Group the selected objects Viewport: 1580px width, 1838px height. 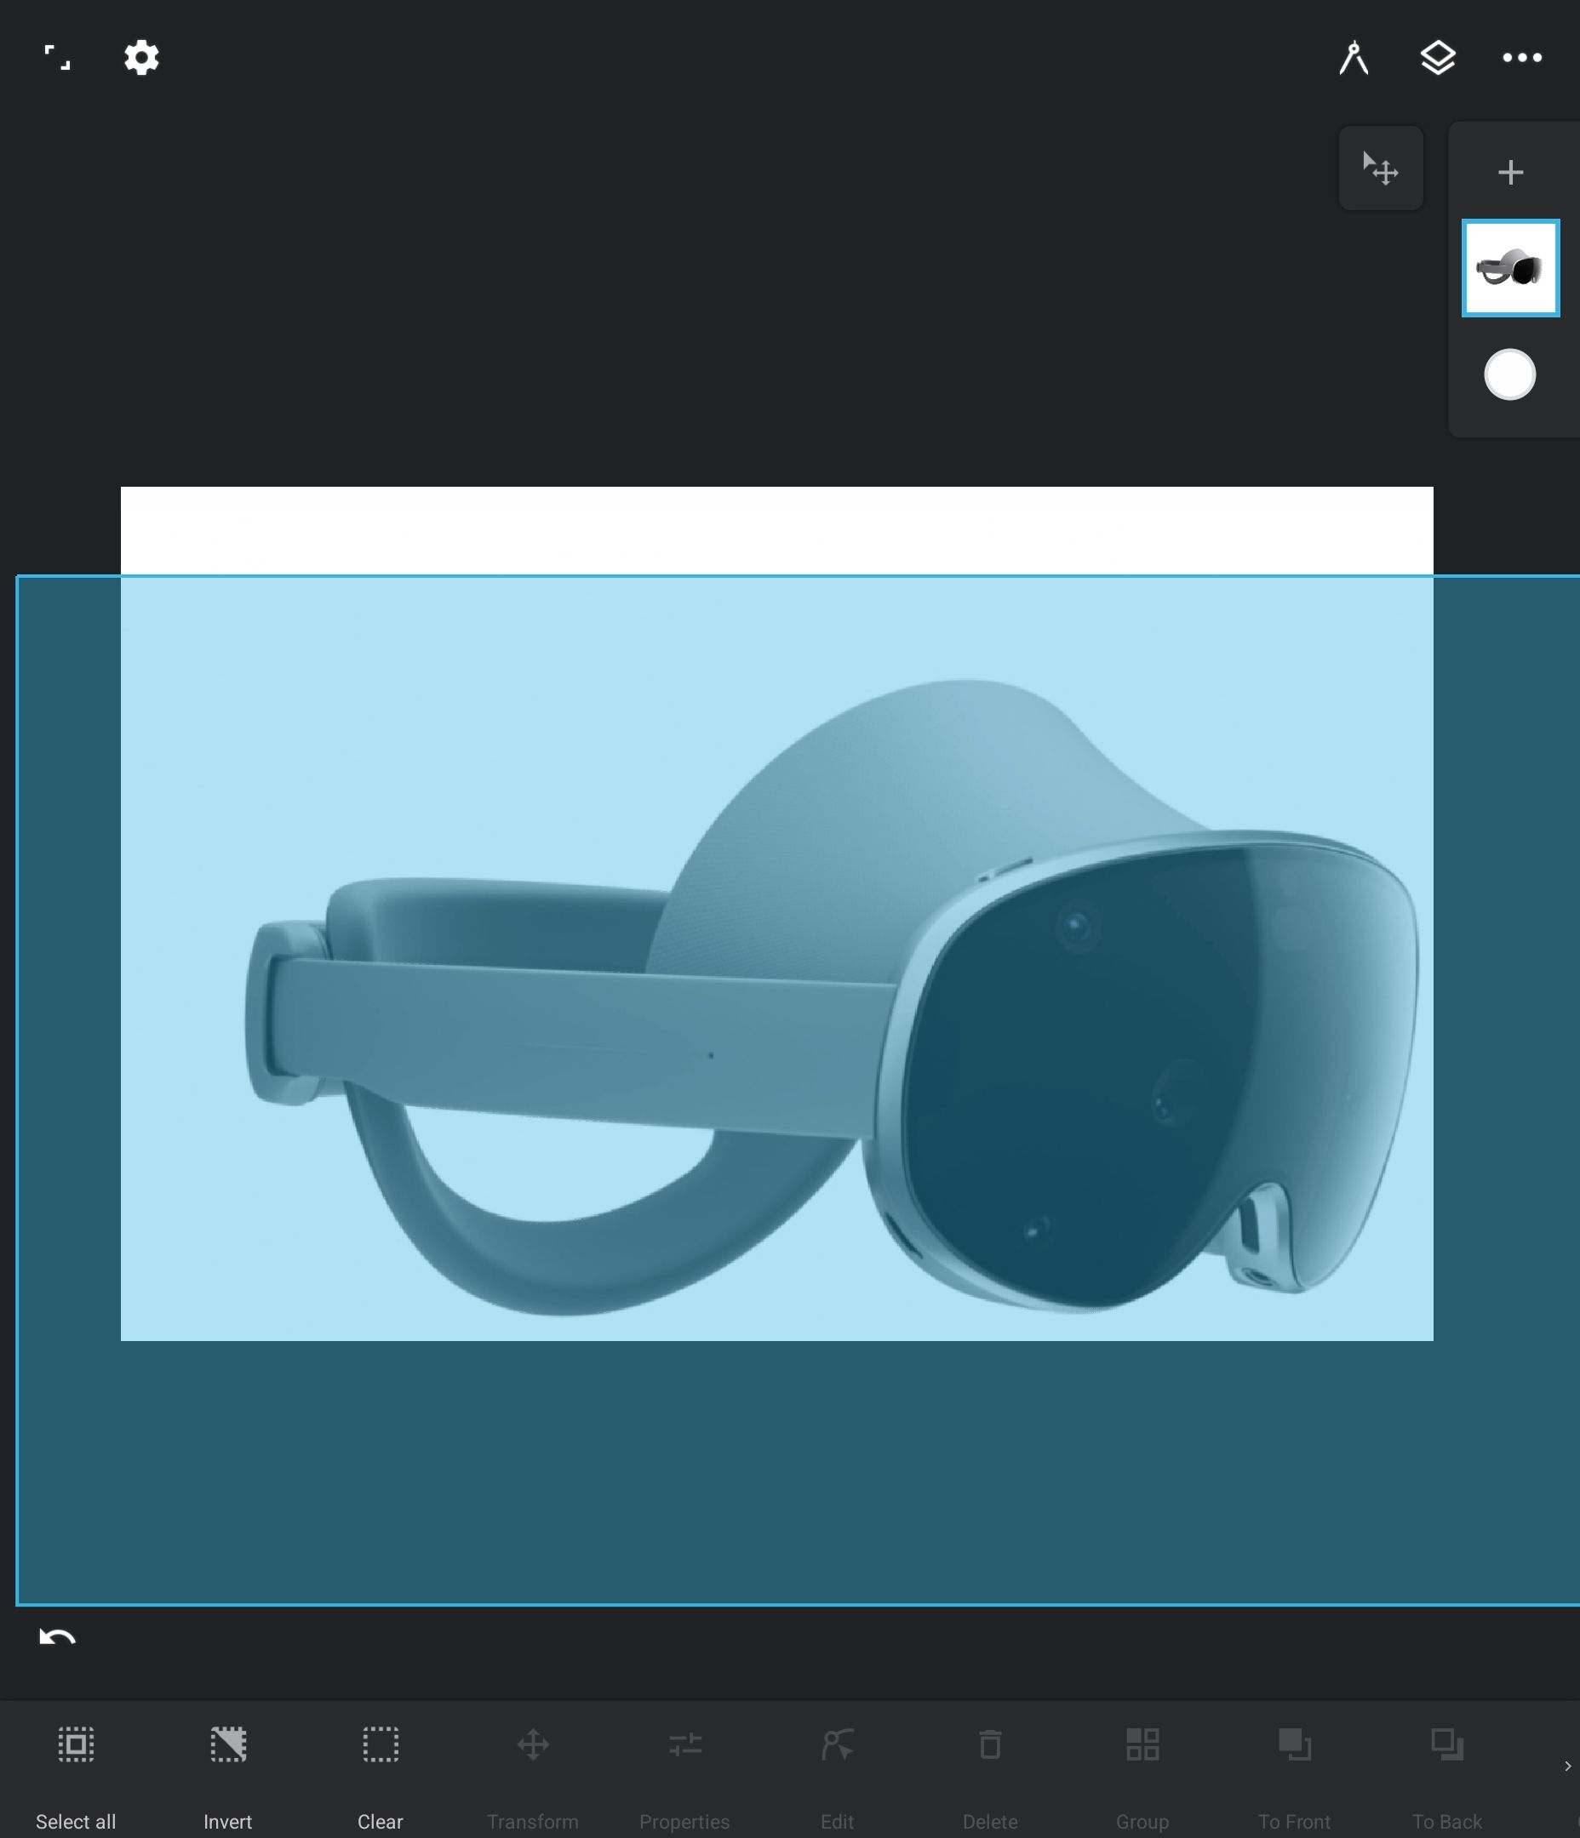[x=1142, y=1778]
